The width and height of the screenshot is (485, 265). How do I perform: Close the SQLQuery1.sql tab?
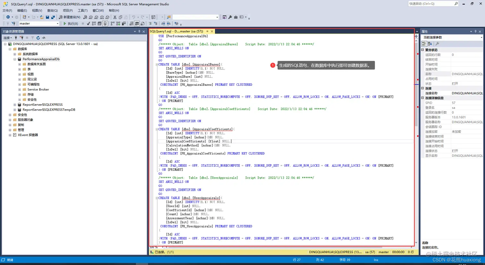[212, 31]
